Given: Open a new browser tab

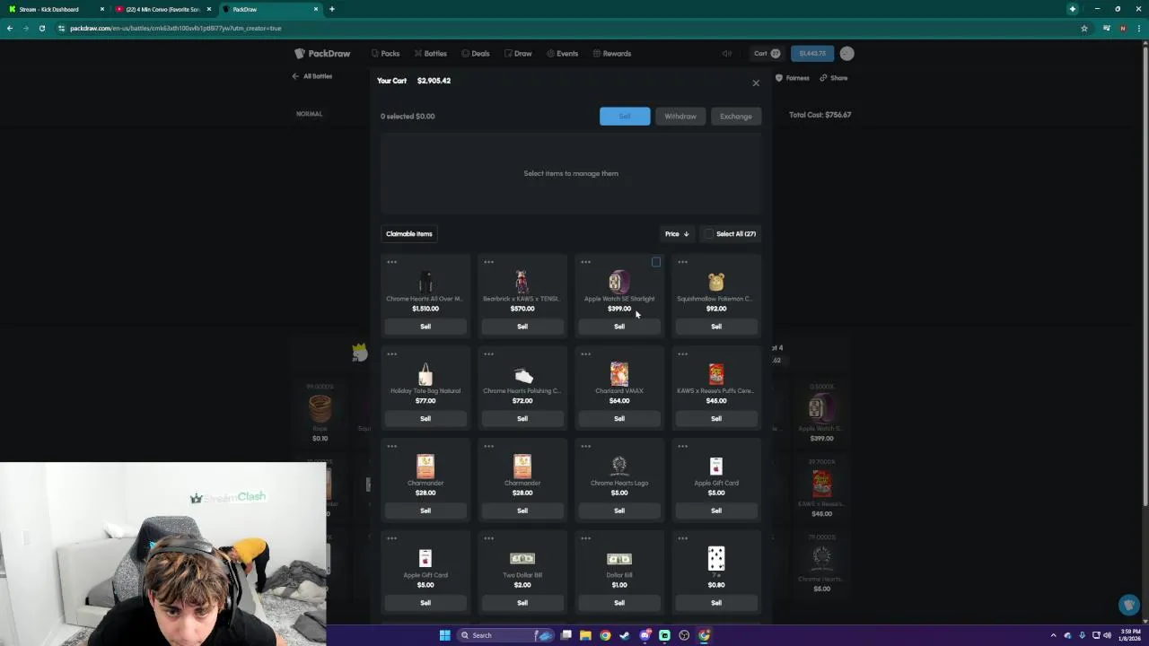Looking at the screenshot, I should [331, 9].
